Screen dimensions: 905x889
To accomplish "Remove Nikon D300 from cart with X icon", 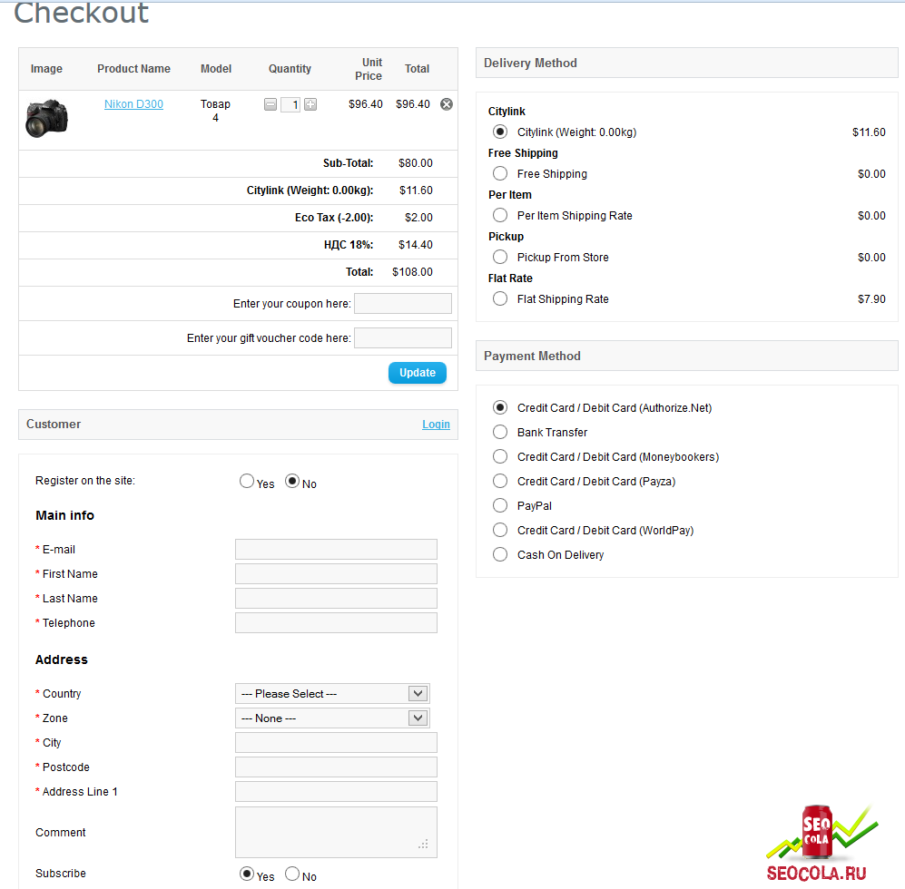I will coord(447,104).
